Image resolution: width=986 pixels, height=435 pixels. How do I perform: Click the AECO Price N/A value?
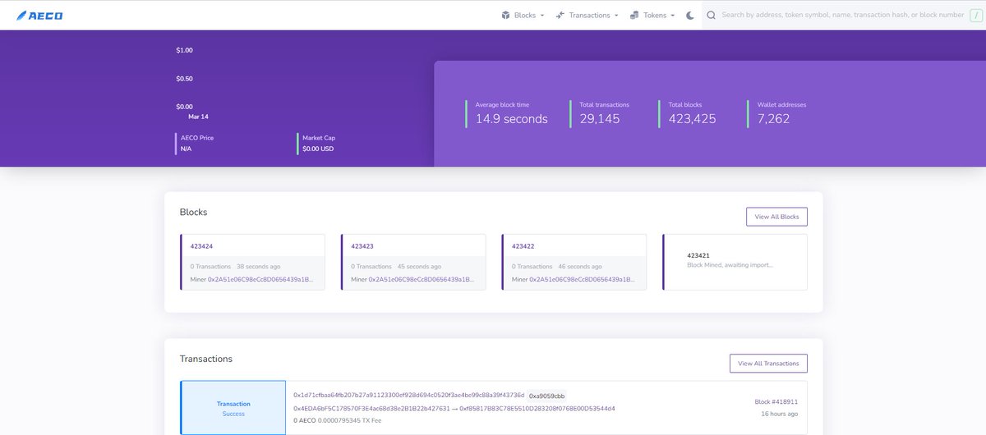point(186,149)
